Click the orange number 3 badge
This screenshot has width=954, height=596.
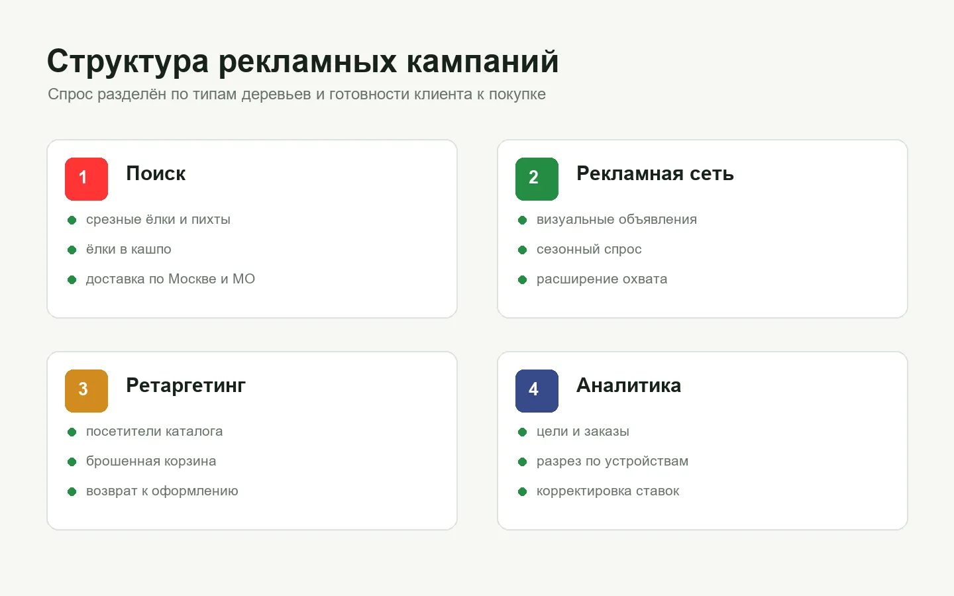[86, 391]
